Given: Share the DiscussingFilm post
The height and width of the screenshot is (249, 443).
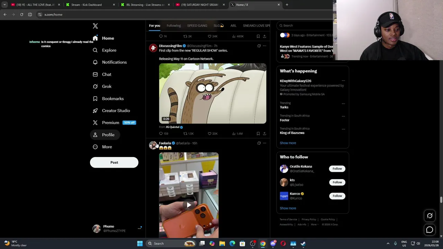Looking at the screenshot, I should pos(264,133).
